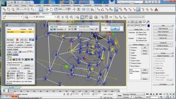Click the time slider showing 0 / 171
Viewport: 176px width, 99px height.
tap(12, 87)
